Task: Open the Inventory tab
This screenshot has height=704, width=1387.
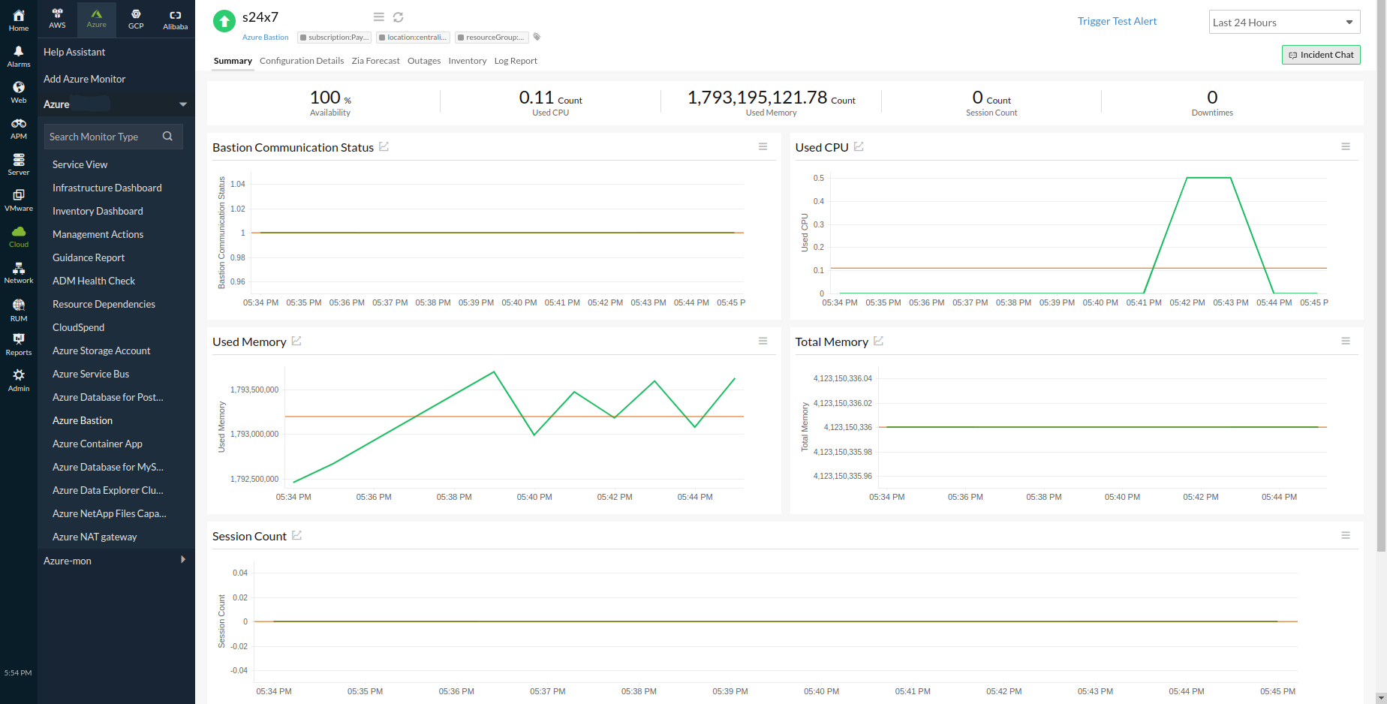Action: (x=468, y=61)
